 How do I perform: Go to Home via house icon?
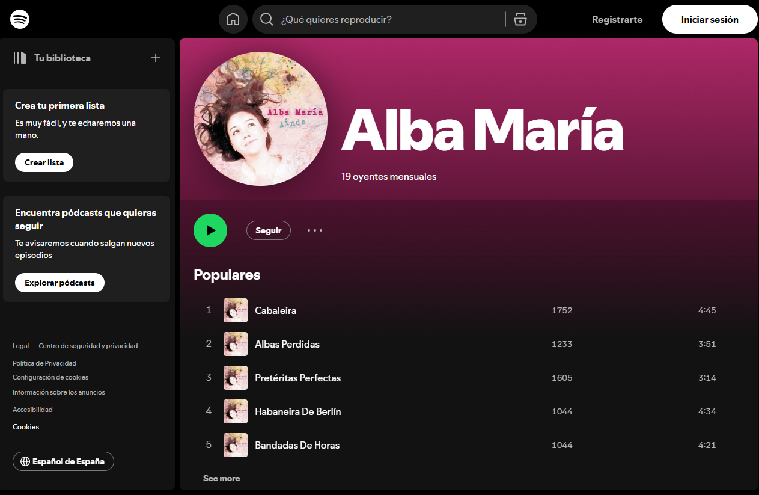(233, 19)
